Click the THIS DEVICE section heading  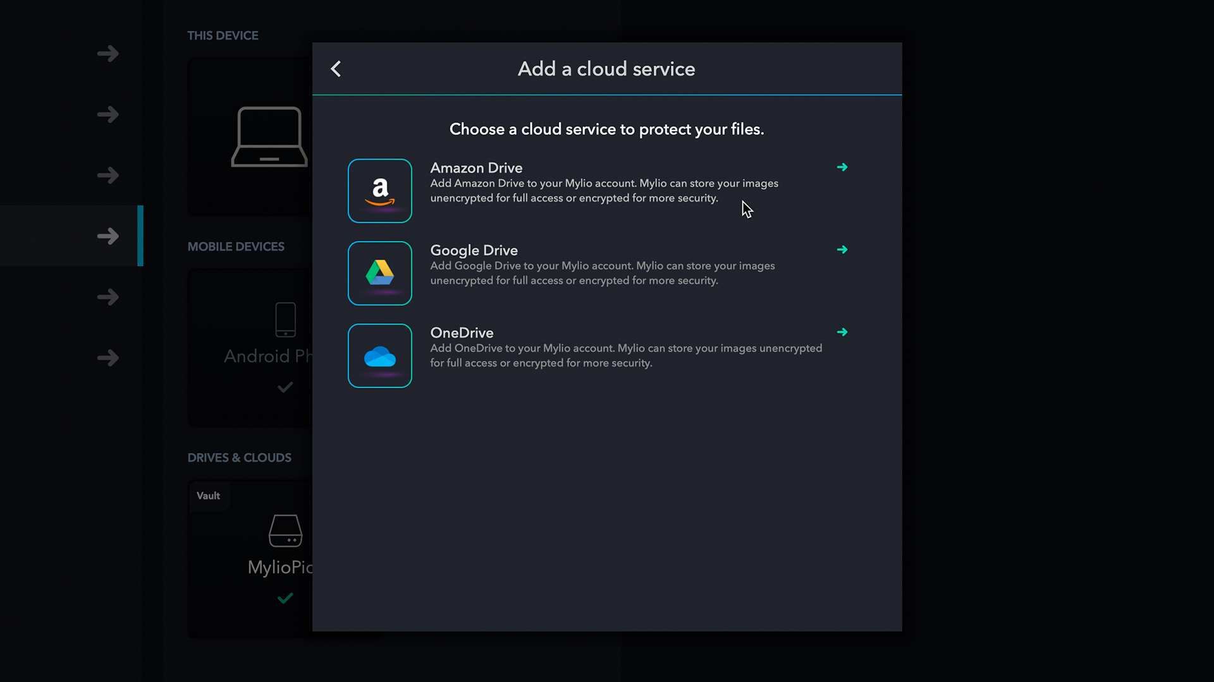tap(223, 36)
